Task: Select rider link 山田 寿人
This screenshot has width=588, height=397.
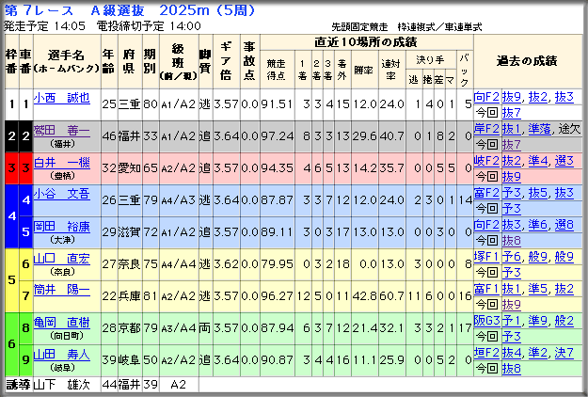Action: tap(62, 355)
